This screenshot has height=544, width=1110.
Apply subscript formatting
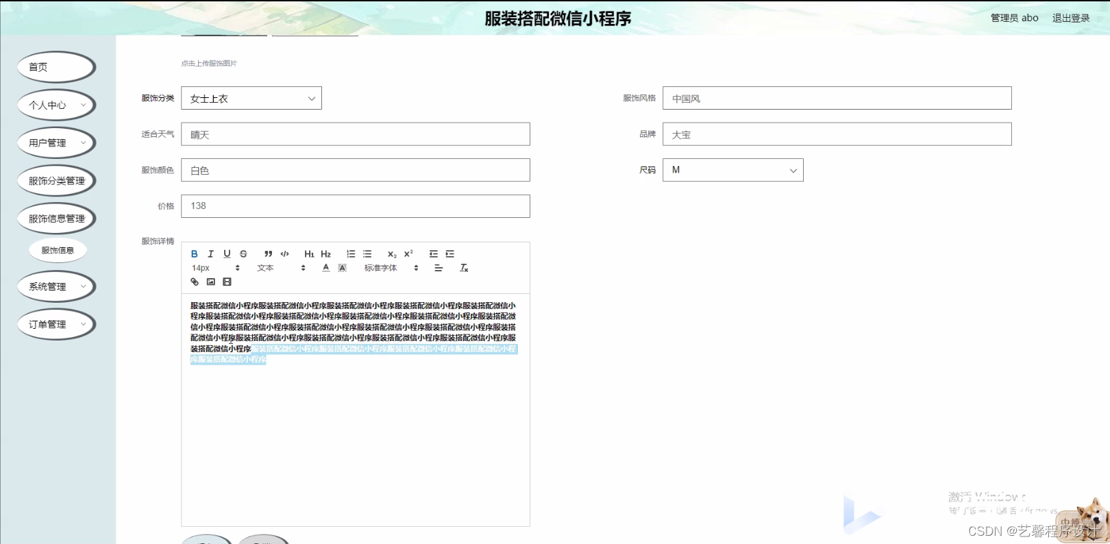point(392,254)
